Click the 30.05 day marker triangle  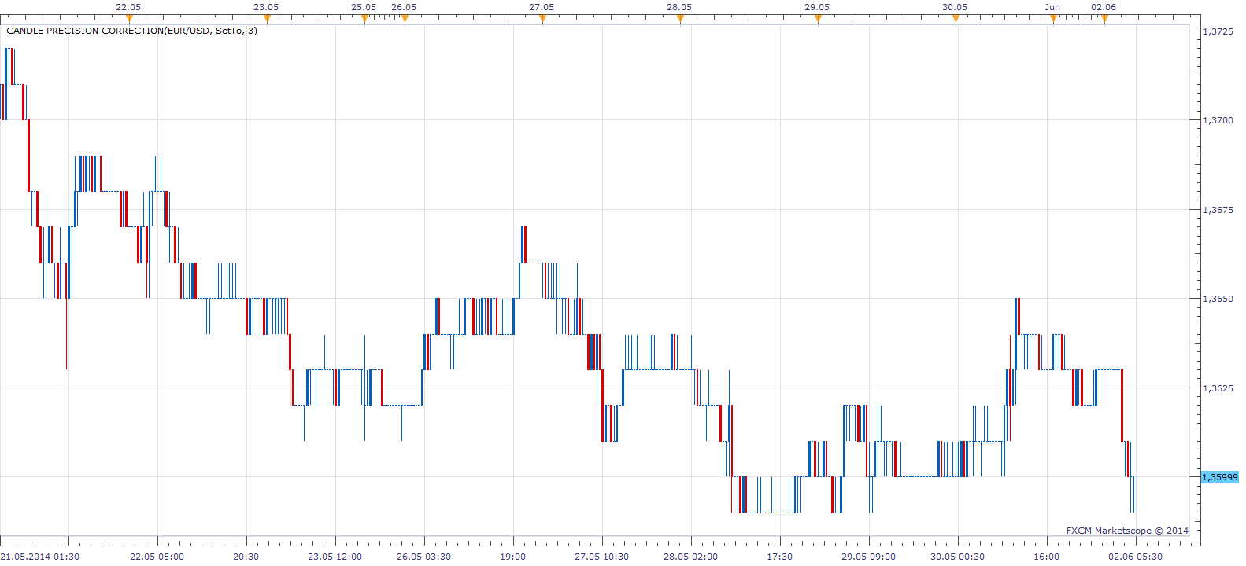coord(956,19)
